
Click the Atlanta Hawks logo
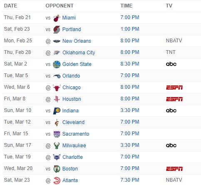click(x=57, y=180)
